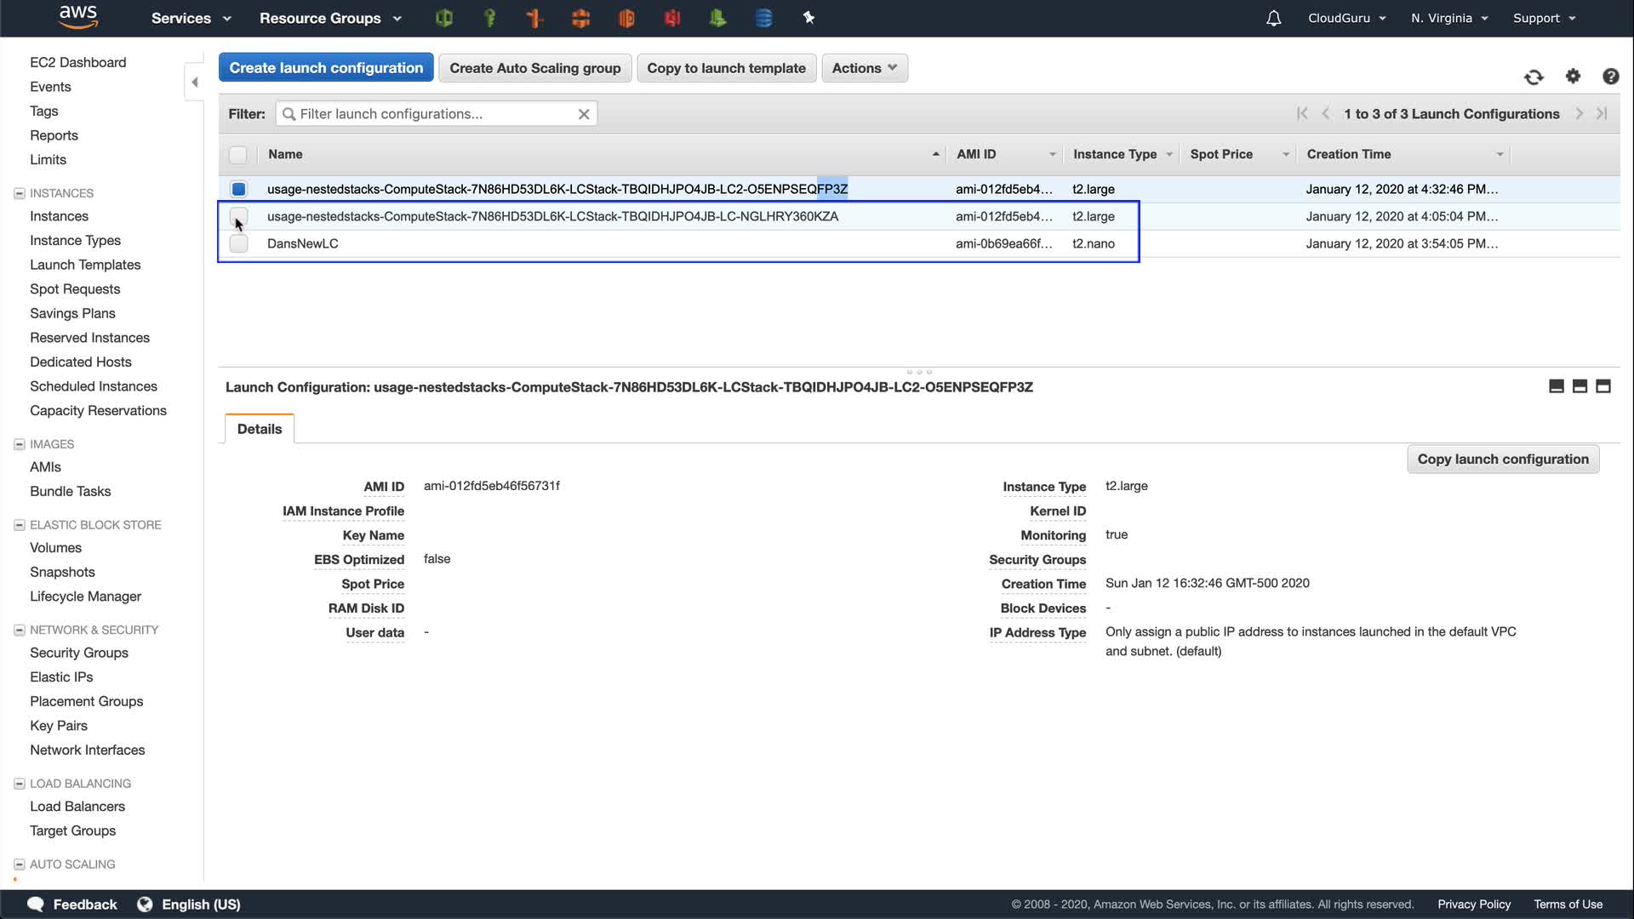Refresh the launch configurations list
This screenshot has width=1634, height=919.
tap(1534, 77)
